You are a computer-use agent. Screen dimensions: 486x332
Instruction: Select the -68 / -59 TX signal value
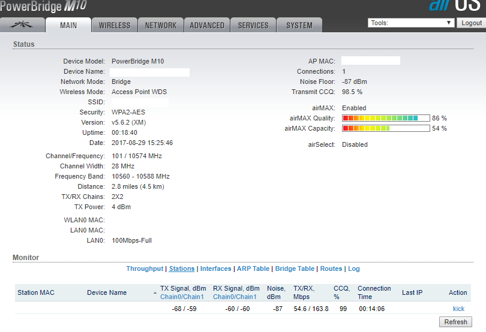pos(184,309)
